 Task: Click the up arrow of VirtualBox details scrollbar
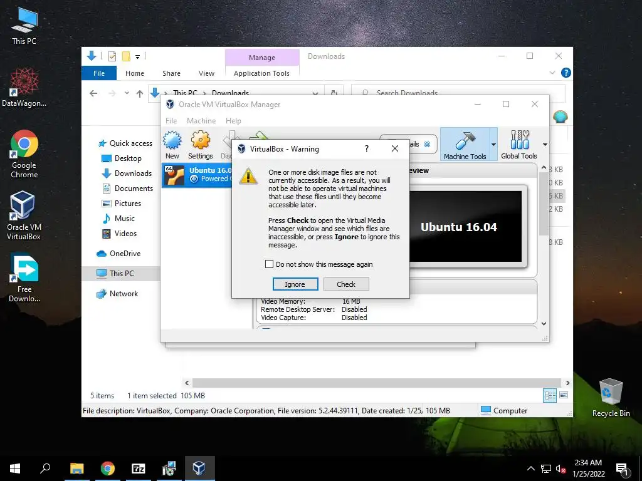(544, 168)
